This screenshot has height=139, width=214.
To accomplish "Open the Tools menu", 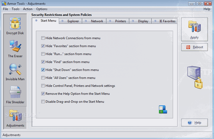I will point(15,9).
